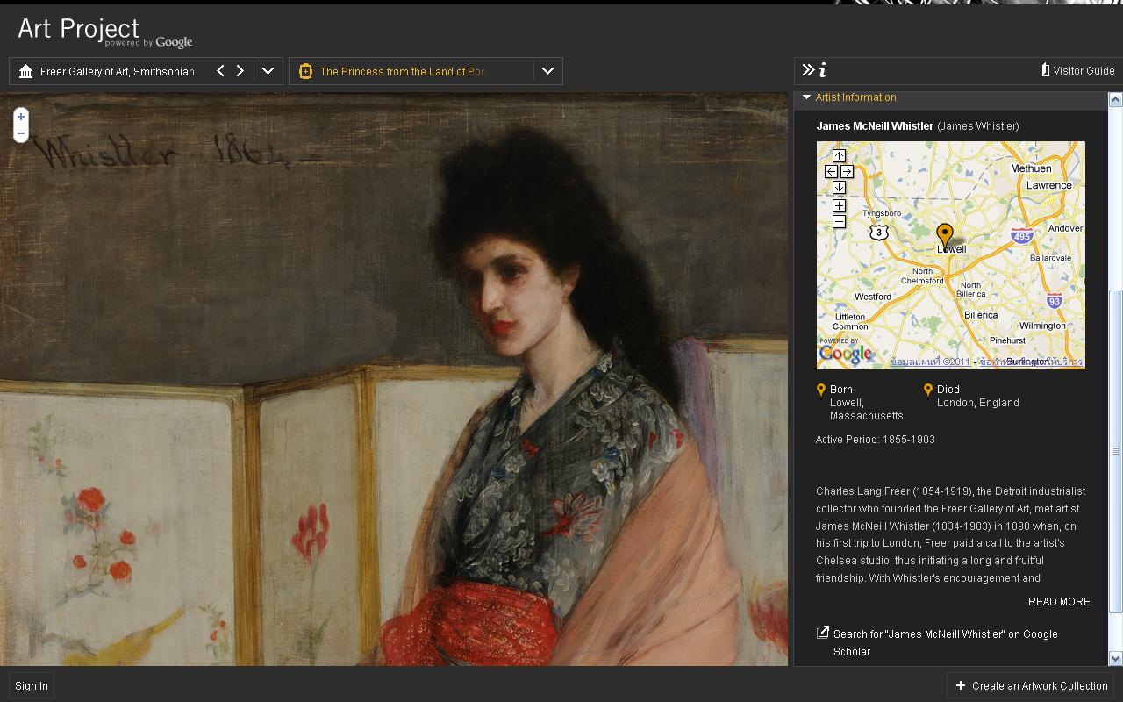
Task: Click James McNeill Whistler artist name heading
Action: point(875,126)
